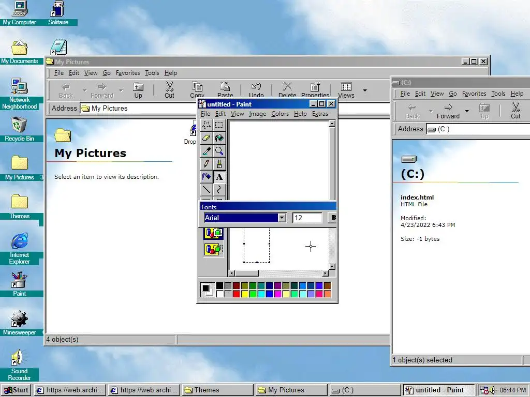The height and width of the screenshot is (397, 530).
Task: Select the Text tool in Paint
Action: pyautogui.click(x=219, y=177)
